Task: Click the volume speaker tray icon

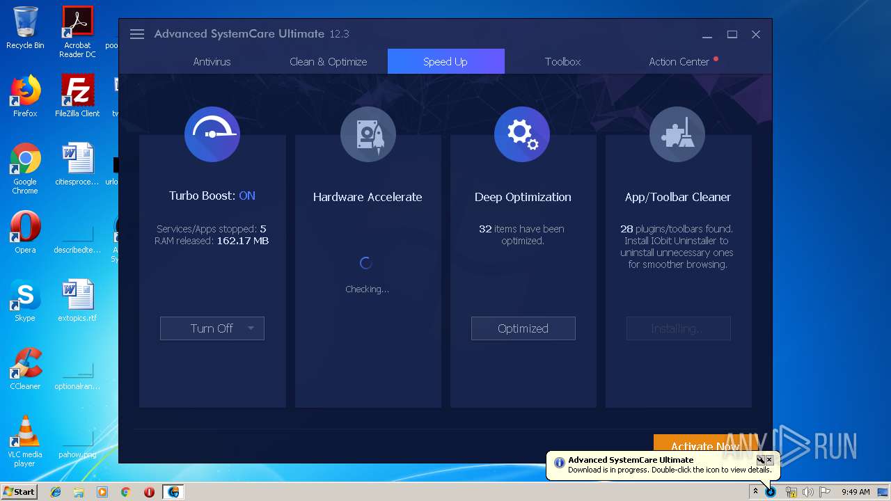Action: 807,492
